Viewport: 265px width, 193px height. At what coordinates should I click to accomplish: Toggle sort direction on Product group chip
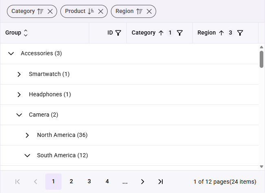point(91,11)
